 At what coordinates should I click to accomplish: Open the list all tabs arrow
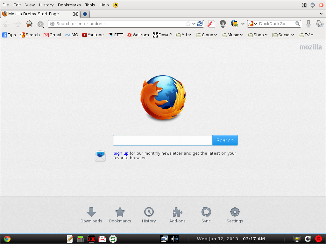321,14
